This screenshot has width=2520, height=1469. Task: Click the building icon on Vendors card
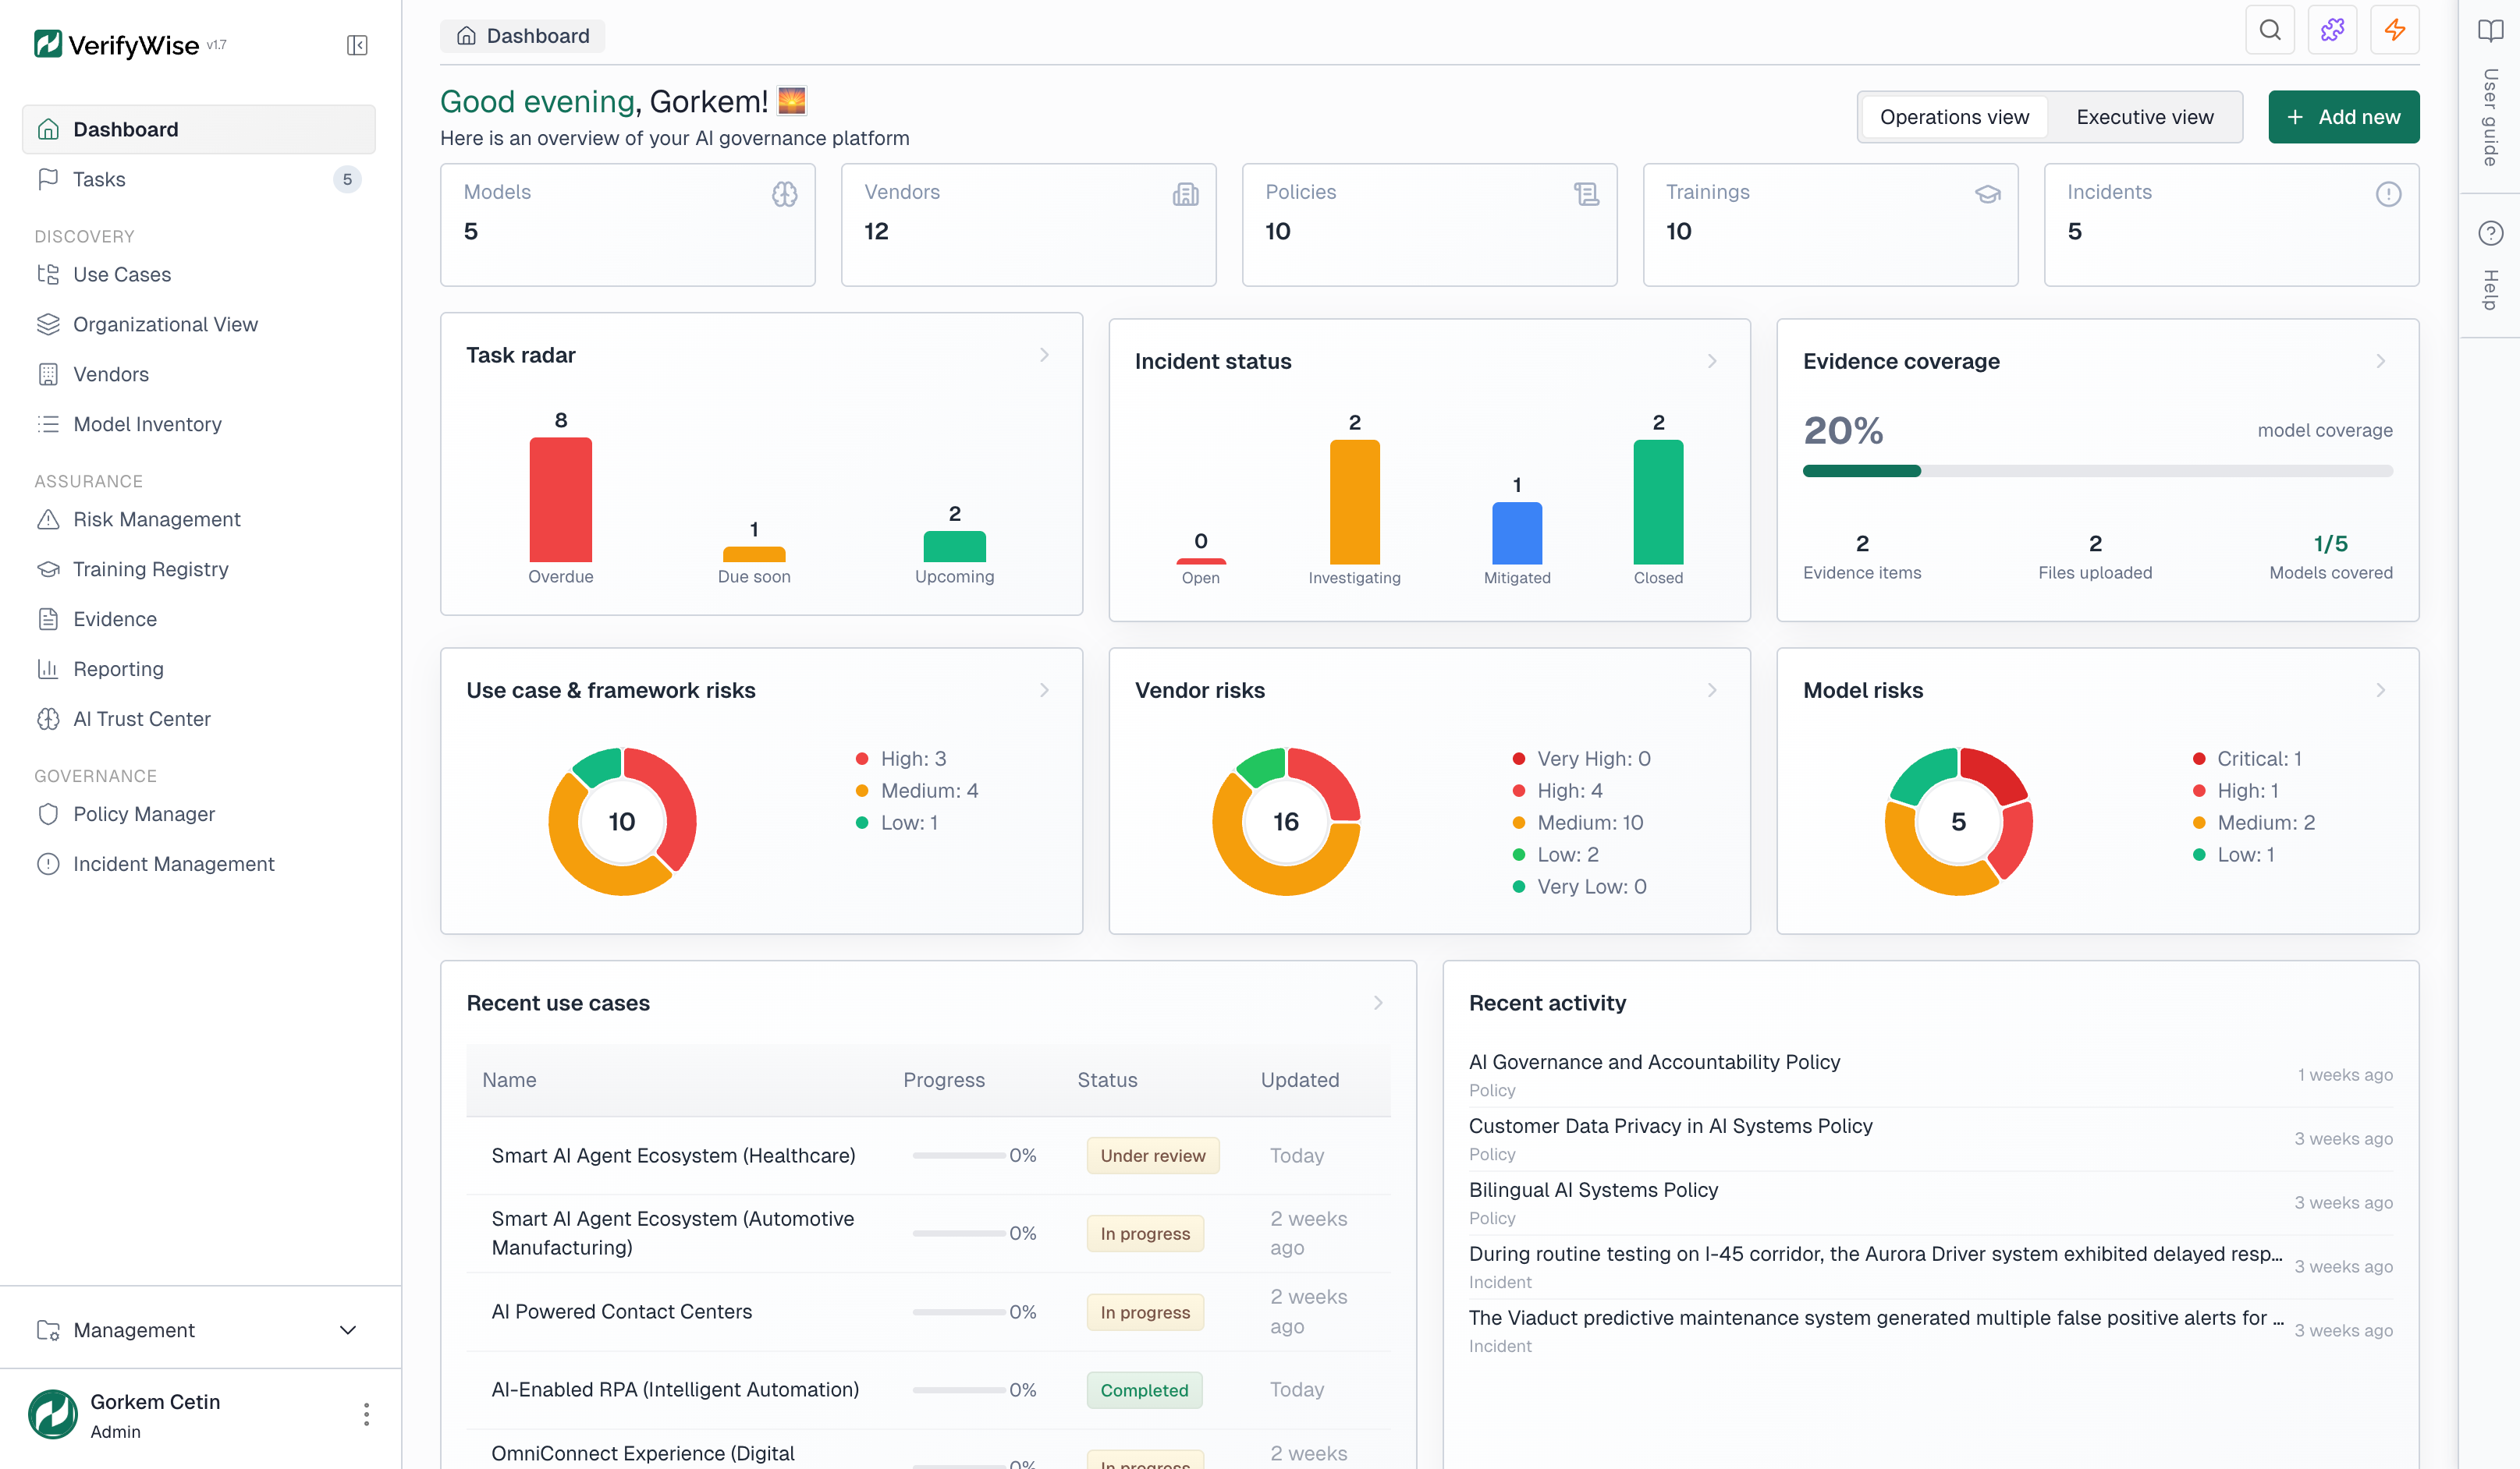pos(1185,194)
